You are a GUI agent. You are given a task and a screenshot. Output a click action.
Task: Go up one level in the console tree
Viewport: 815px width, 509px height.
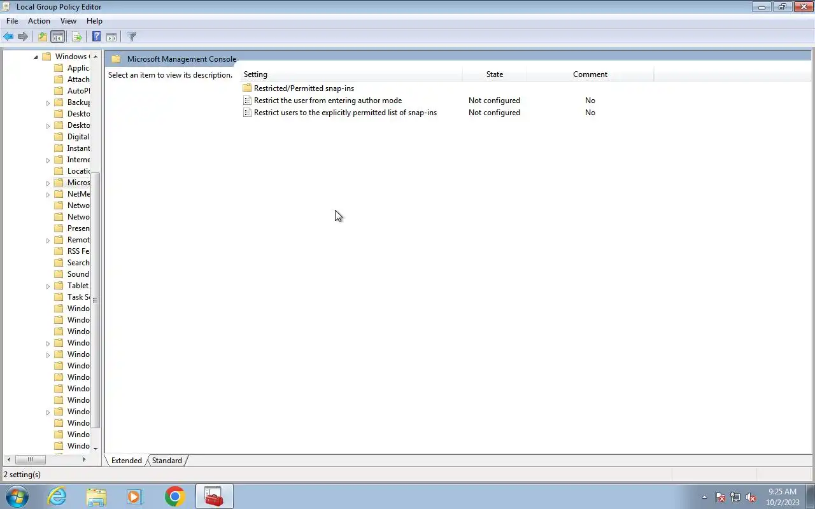pyautogui.click(x=42, y=37)
